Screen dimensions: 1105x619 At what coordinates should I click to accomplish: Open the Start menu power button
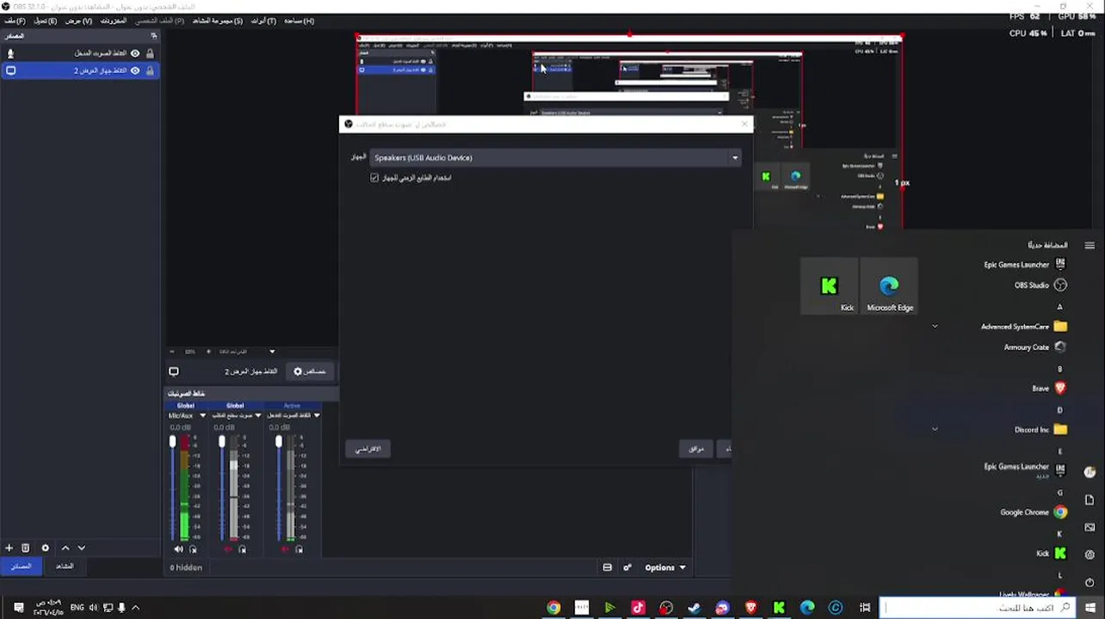[x=1090, y=582]
